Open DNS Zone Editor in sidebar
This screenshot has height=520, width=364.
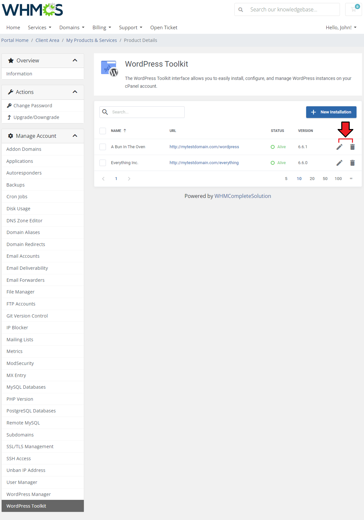point(43,221)
